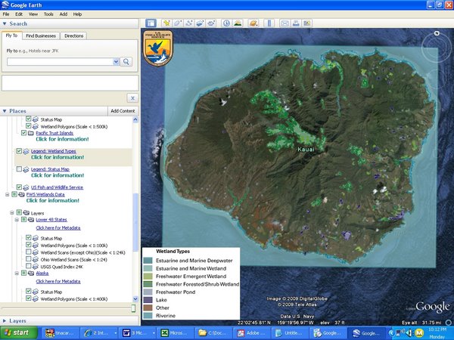The image size is (454, 340).
Task: Toggle sunlight across the landscape icon
Action: point(238,23)
